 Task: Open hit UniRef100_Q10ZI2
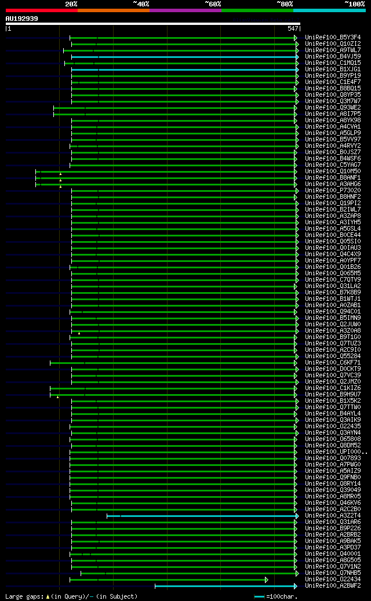[x=333, y=44]
